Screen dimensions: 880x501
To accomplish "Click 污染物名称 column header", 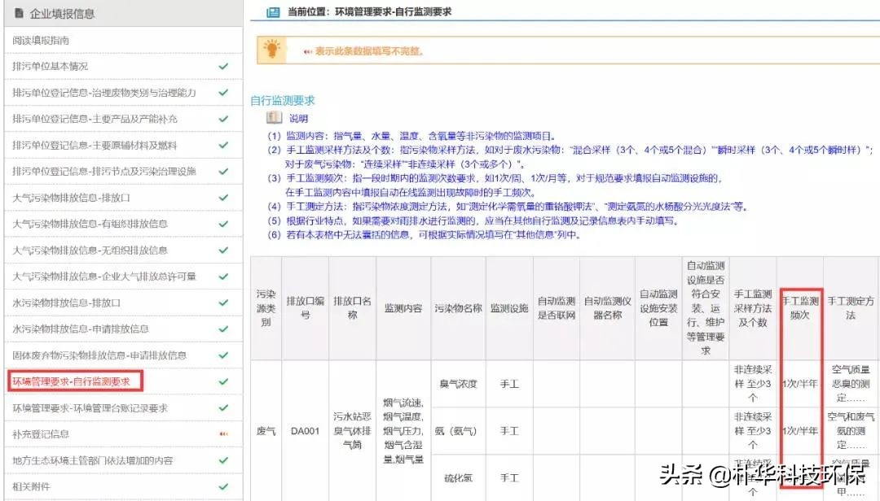I will (458, 308).
